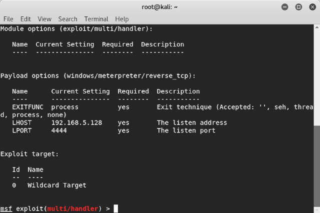
Task: Open the Edit menu
Action: pos(25,19)
